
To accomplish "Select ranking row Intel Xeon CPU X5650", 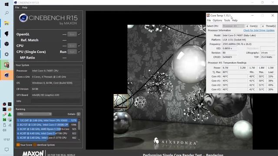I will click(47, 120).
